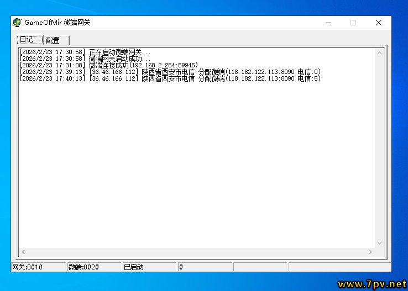Click the horizontal scrollbar track under log

196,252
